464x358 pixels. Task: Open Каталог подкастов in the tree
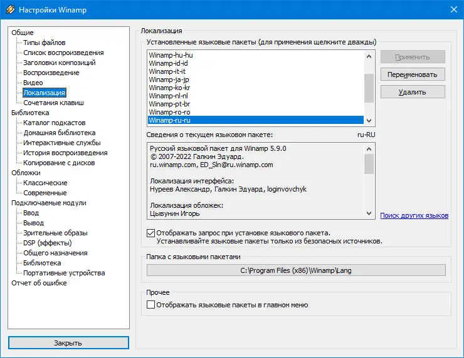pyautogui.click(x=55, y=123)
